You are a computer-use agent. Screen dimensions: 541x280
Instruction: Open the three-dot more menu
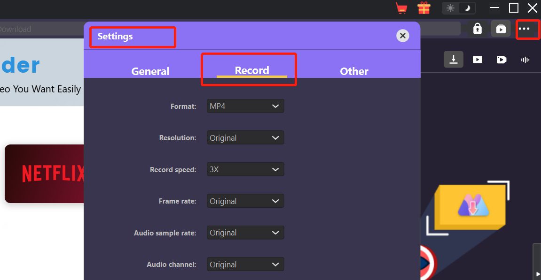click(524, 29)
